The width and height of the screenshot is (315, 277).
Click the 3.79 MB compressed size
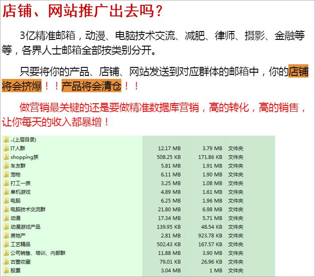click(x=212, y=148)
